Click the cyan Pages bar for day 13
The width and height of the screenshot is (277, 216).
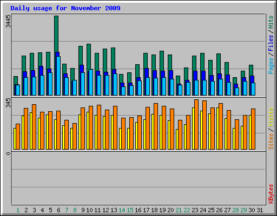pyautogui.click(x=115, y=84)
